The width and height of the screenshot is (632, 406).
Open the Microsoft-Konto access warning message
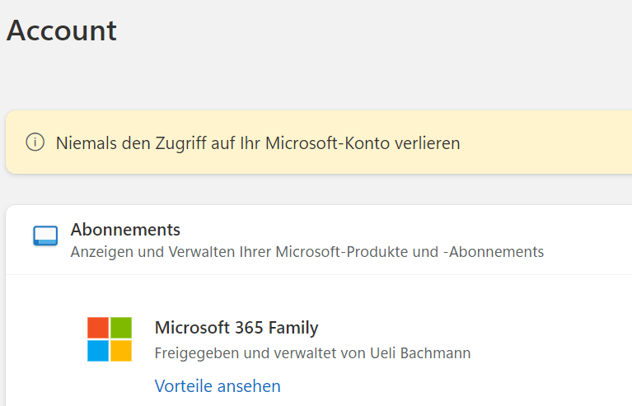click(x=258, y=143)
